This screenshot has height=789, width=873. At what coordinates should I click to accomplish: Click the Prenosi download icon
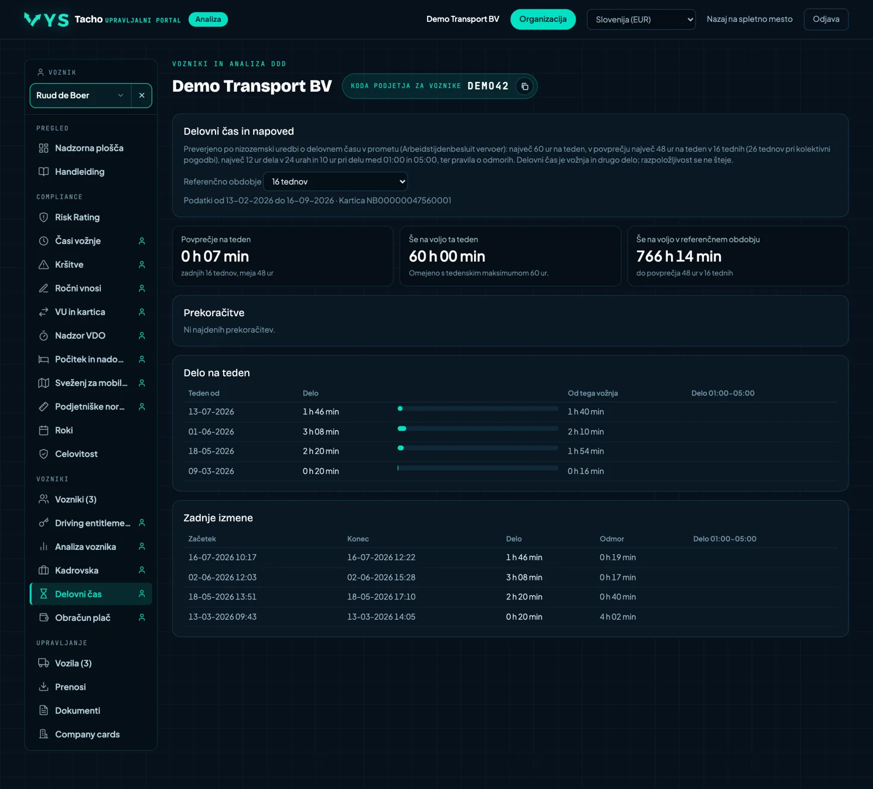(x=44, y=687)
